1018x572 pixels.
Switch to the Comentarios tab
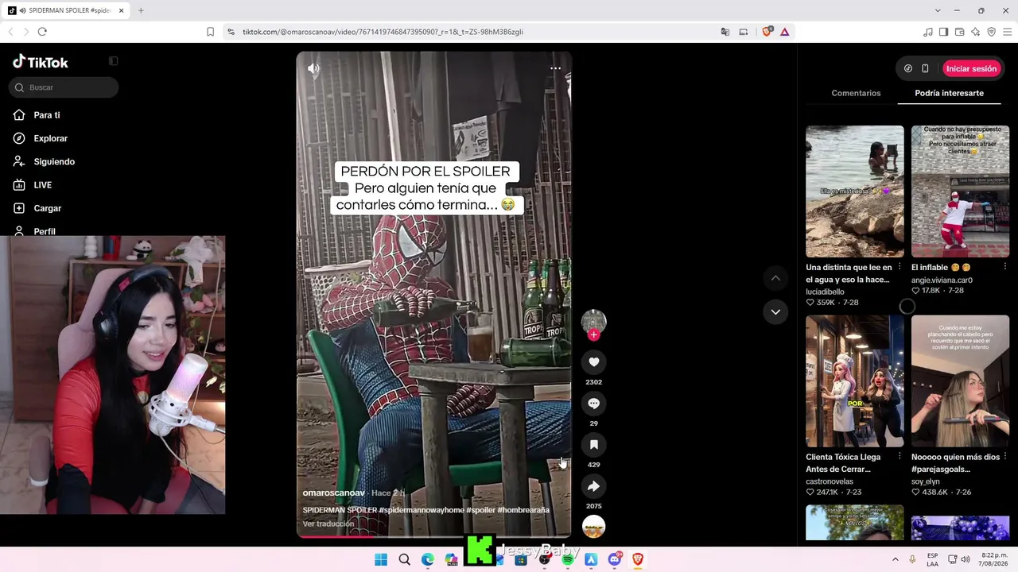click(856, 93)
